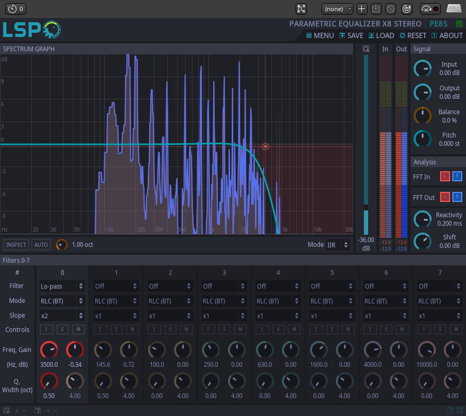This screenshot has width=466, height=416.
Task: Click the CPU load meter icon
Action: coord(430,9)
